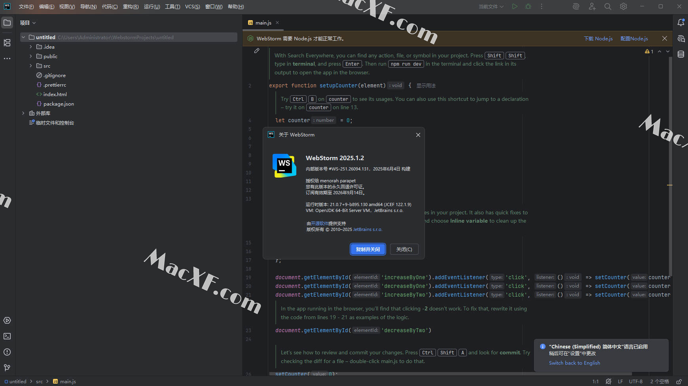
Task: Click Switch back to English link
Action: (574, 363)
